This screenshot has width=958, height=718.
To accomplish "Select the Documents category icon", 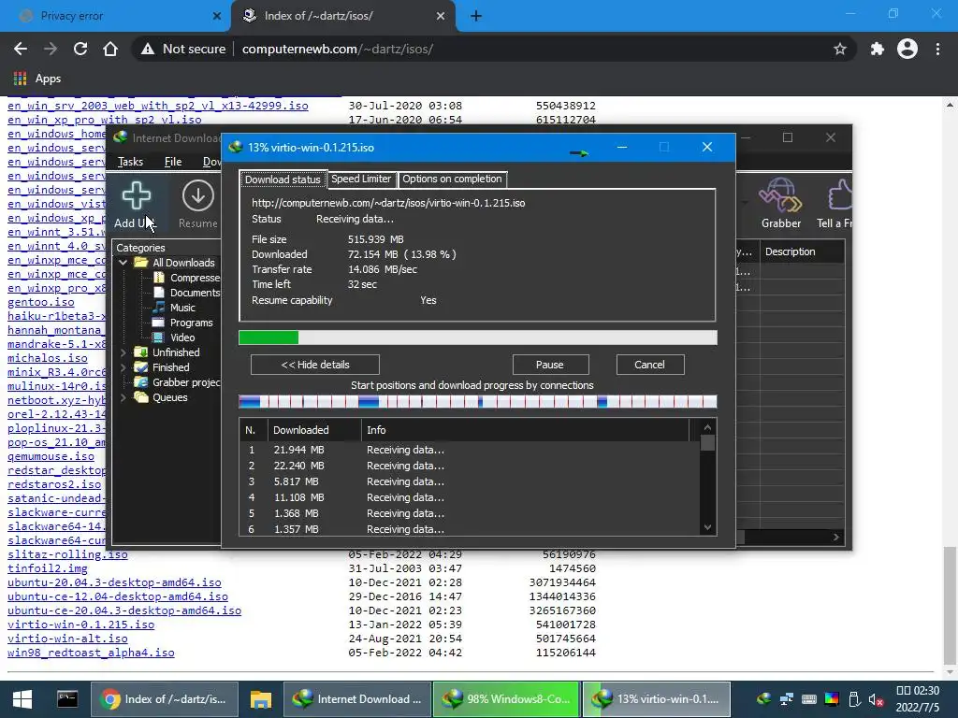I will [159, 293].
